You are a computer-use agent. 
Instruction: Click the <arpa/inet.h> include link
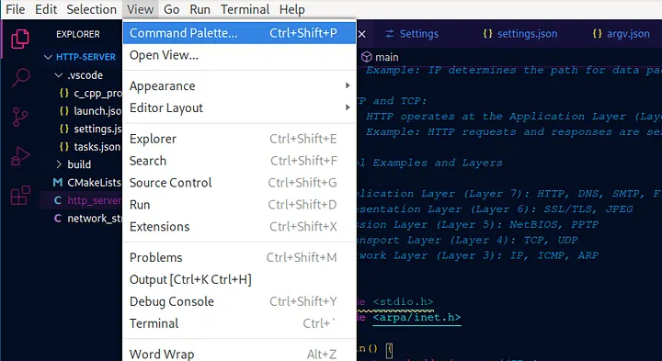click(x=417, y=317)
